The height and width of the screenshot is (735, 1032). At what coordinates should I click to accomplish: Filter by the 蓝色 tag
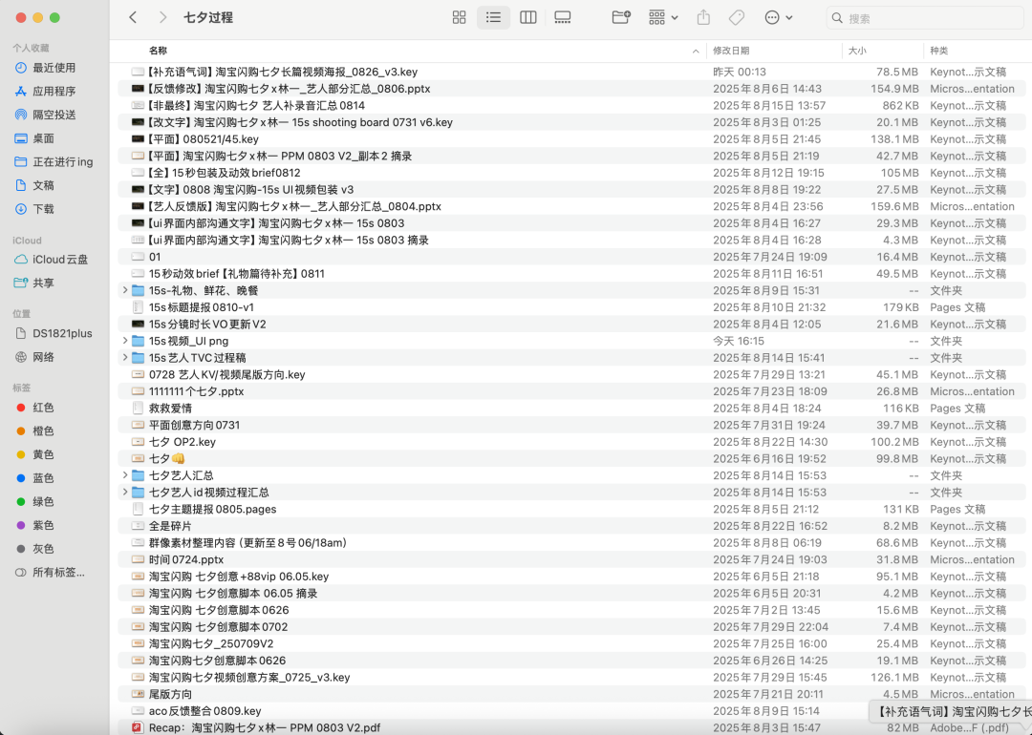43,478
